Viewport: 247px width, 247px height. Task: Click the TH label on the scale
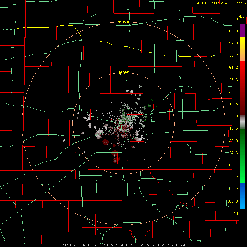[x=236, y=214]
